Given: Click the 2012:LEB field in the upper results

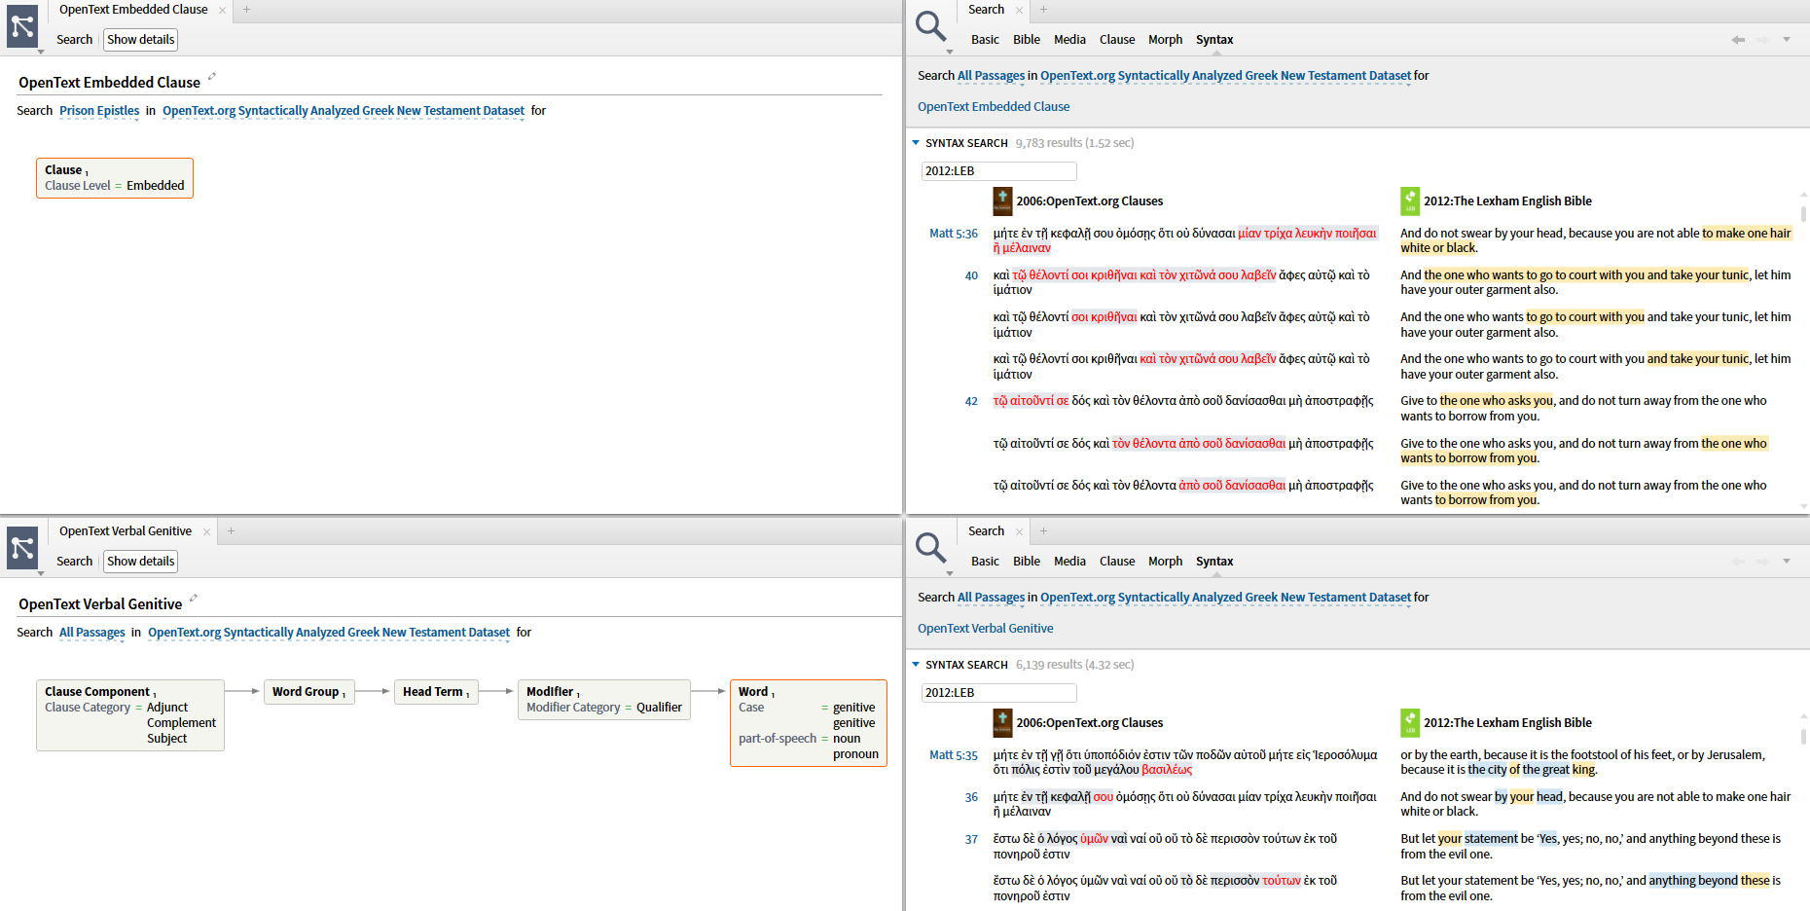Looking at the screenshot, I should coord(999,171).
